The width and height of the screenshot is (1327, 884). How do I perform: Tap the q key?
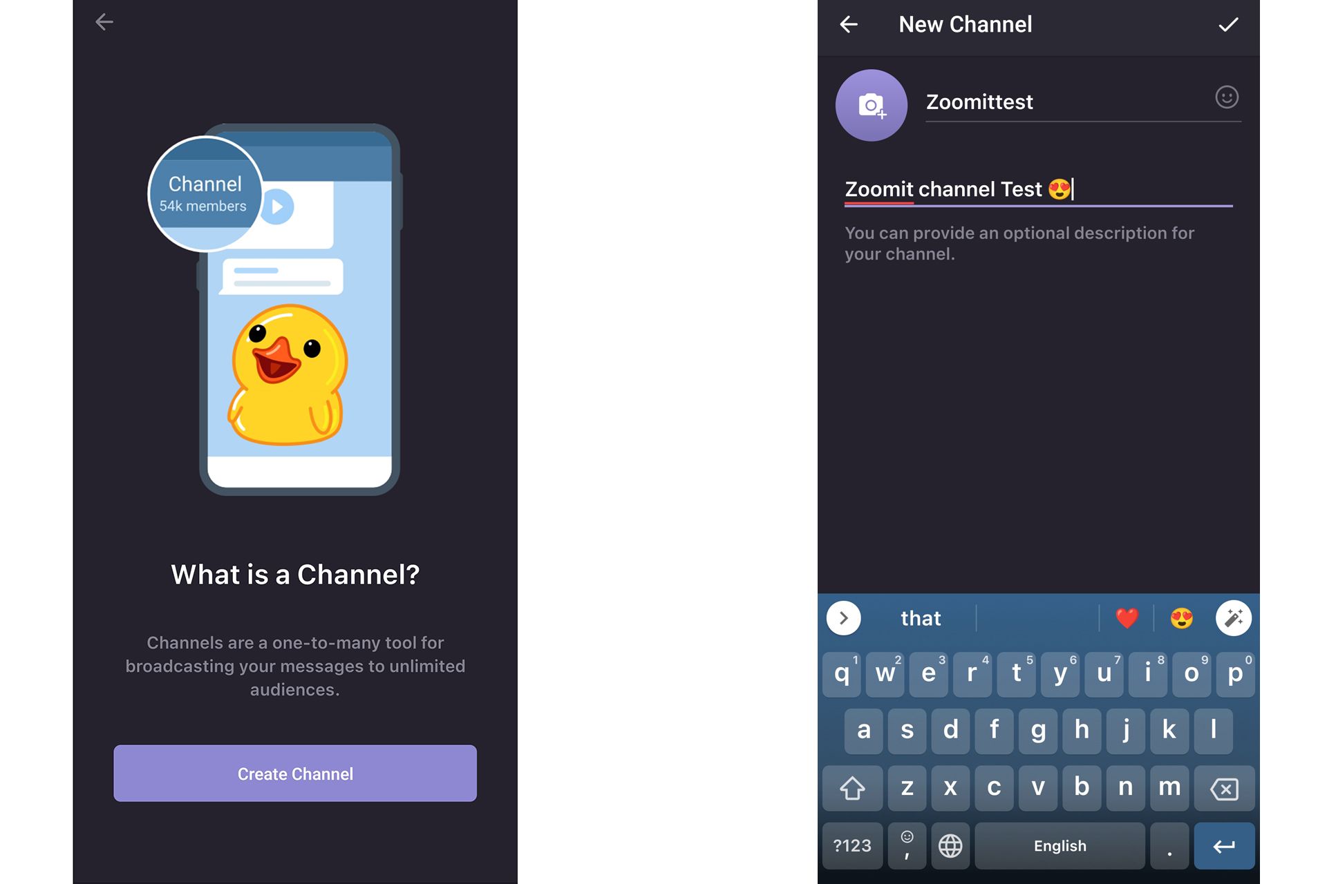pyautogui.click(x=842, y=674)
